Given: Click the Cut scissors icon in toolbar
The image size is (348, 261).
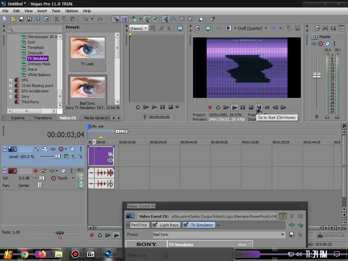Looking at the screenshot, I should tap(57, 19).
